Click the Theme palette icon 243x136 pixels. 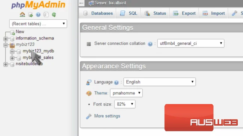89,93
